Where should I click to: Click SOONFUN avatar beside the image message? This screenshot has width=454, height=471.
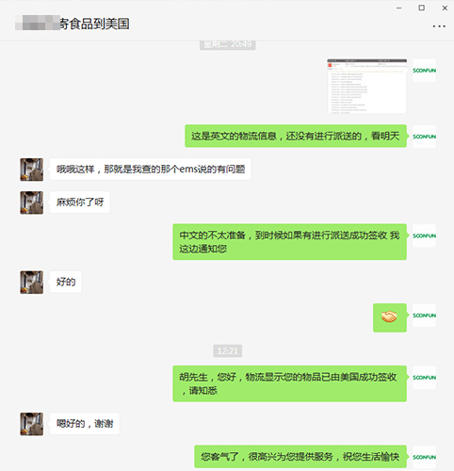click(424, 71)
